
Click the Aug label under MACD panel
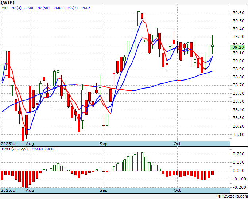pyautogui.click(x=30, y=190)
